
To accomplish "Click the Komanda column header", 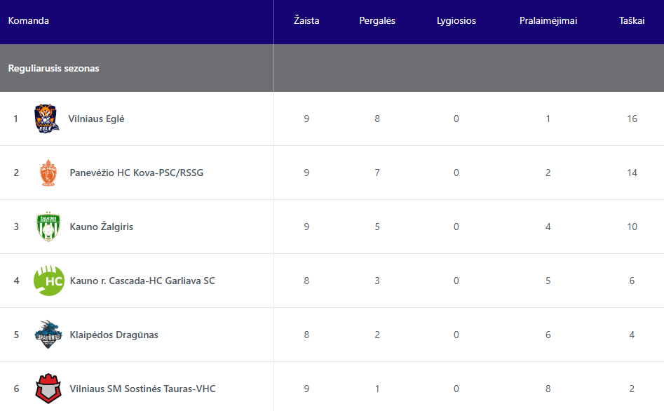I will [x=29, y=20].
